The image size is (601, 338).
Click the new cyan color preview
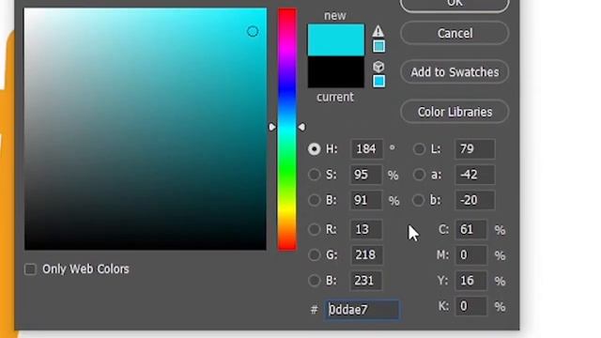click(x=336, y=39)
